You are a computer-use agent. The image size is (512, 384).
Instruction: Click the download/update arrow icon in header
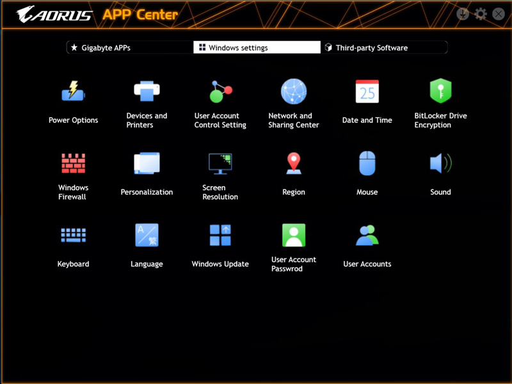(x=462, y=14)
